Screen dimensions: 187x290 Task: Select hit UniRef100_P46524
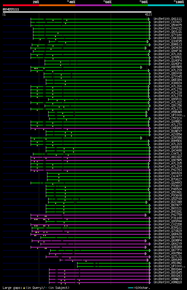coord(168,189)
